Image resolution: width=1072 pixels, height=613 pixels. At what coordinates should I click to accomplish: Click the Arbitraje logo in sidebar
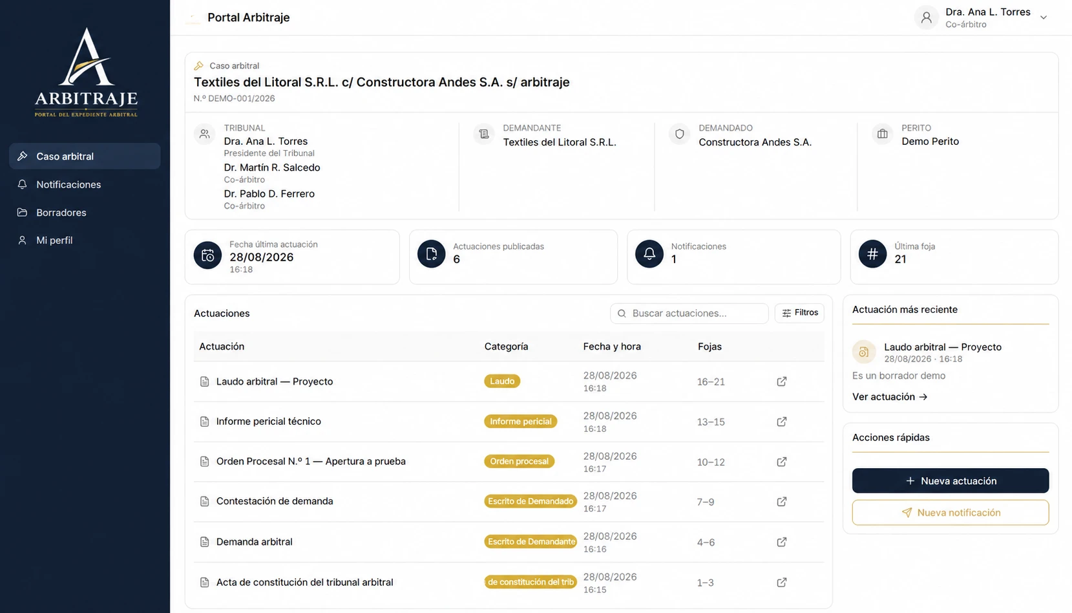coord(86,72)
